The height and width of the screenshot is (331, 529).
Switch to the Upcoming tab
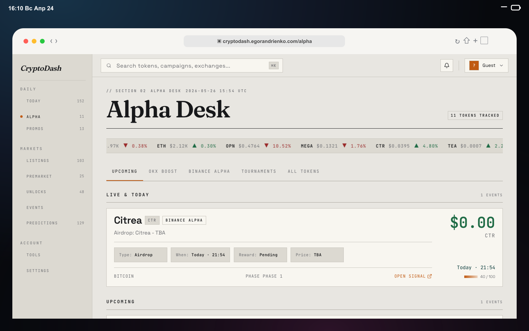coord(125,171)
